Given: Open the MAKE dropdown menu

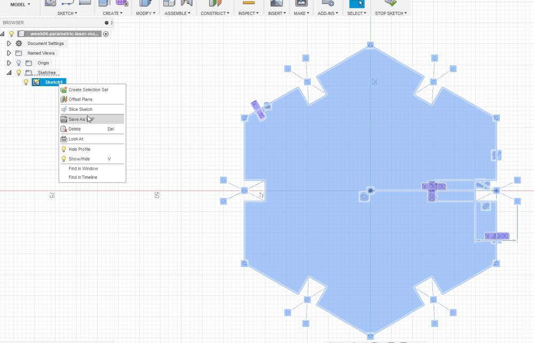Looking at the screenshot, I should click(301, 13).
